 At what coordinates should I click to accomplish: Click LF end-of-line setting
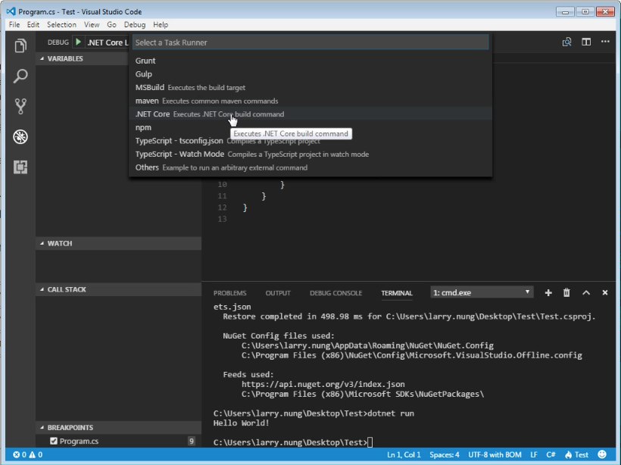click(534, 454)
